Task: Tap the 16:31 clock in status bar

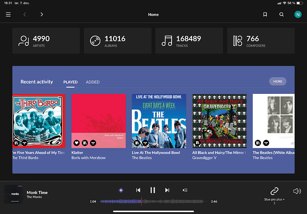Action: click(8, 3)
